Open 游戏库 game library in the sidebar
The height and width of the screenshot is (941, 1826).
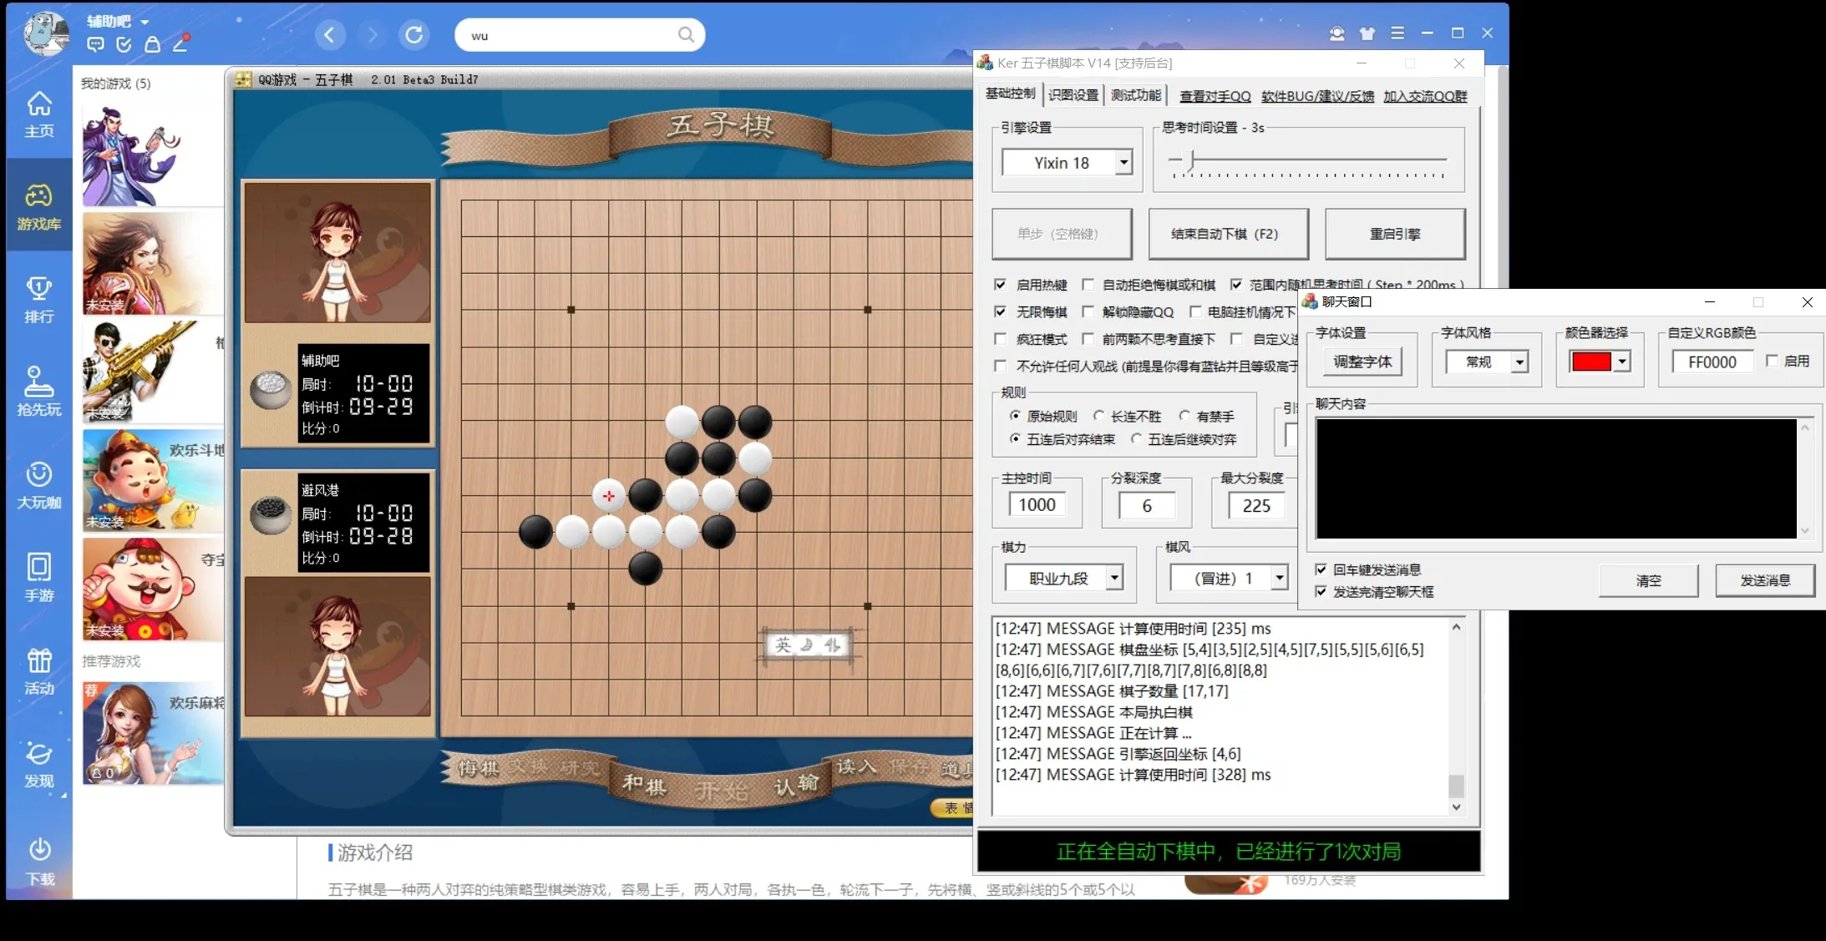(x=39, y=207)
